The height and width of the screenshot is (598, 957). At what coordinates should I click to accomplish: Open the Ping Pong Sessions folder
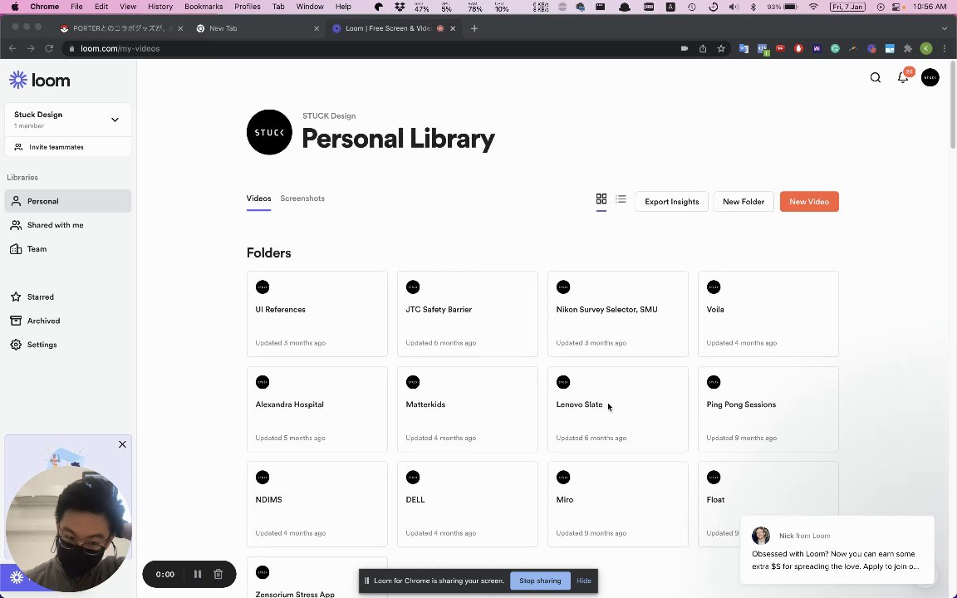pyautogui.click(x=768, y=409)
